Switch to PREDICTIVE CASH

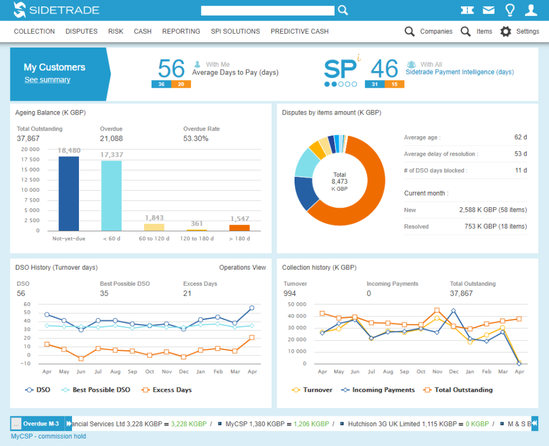point(299,31)
